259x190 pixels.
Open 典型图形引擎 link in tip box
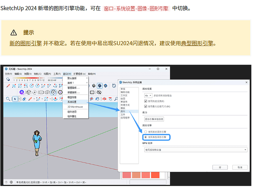(x=197, y=43)
